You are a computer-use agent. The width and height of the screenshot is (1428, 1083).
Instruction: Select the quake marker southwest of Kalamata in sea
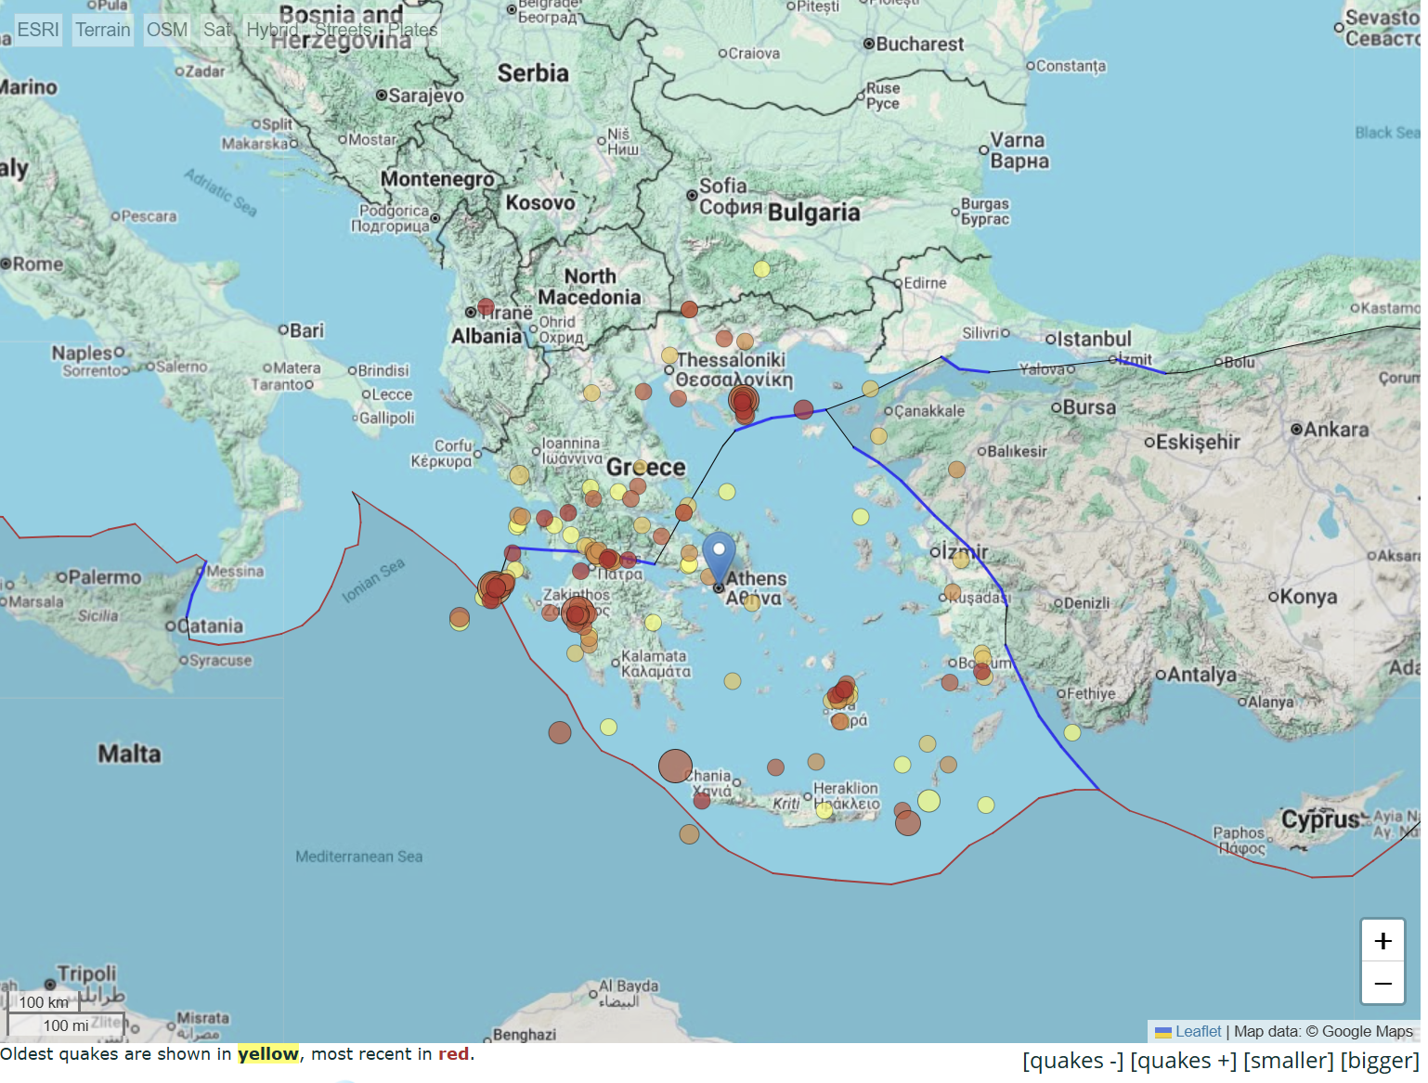click(560, 732)
